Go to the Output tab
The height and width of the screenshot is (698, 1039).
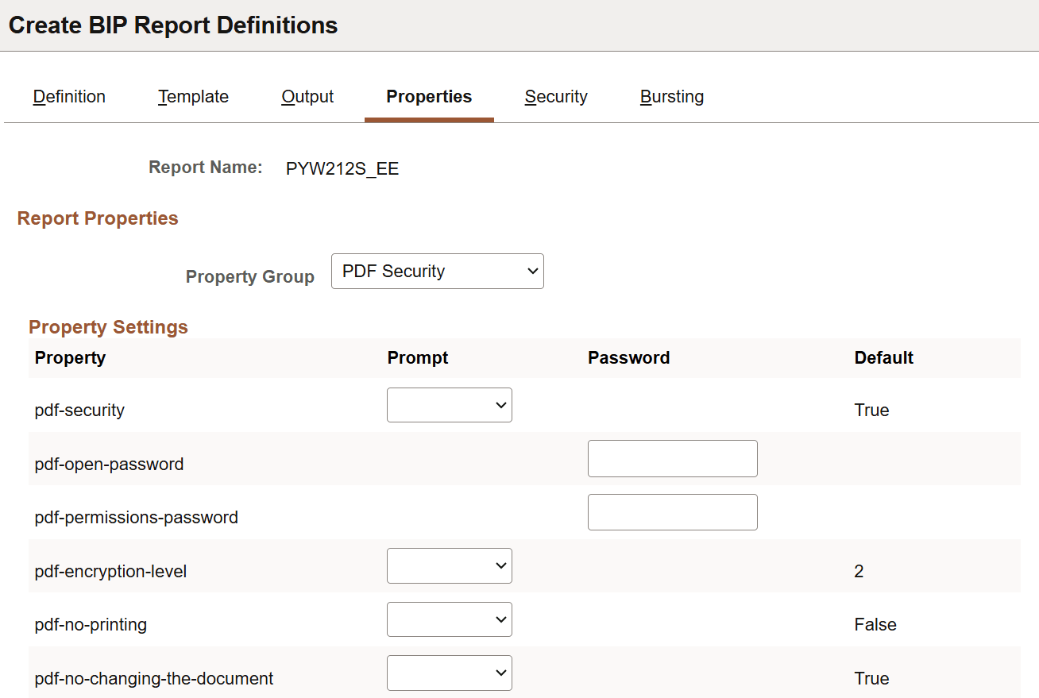pyautogui.click(x=307, y=96)
